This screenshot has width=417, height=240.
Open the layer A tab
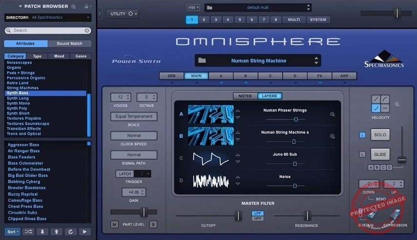(x=221, y=76)
